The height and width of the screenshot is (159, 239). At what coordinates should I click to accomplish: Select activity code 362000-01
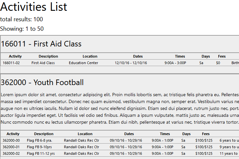[x=11, y=147]
